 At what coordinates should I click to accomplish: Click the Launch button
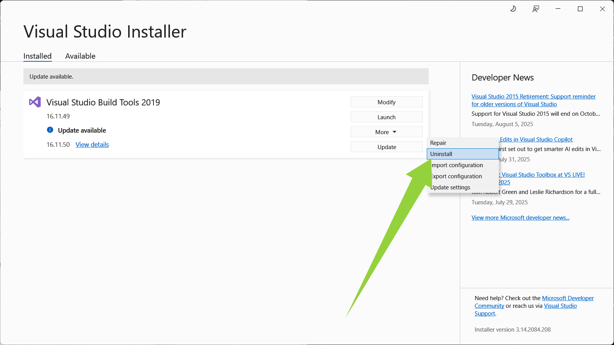click(386, 117)
